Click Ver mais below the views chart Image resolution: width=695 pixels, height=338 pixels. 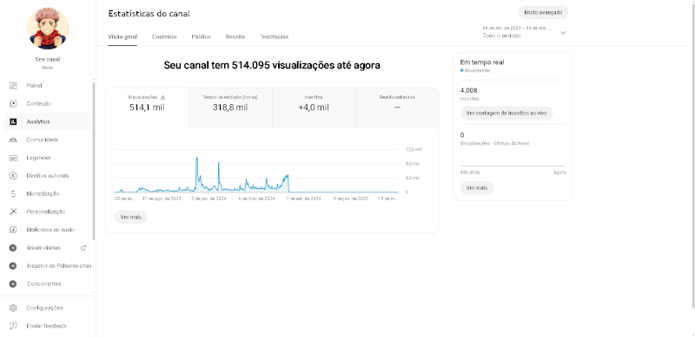click(131, 218)
